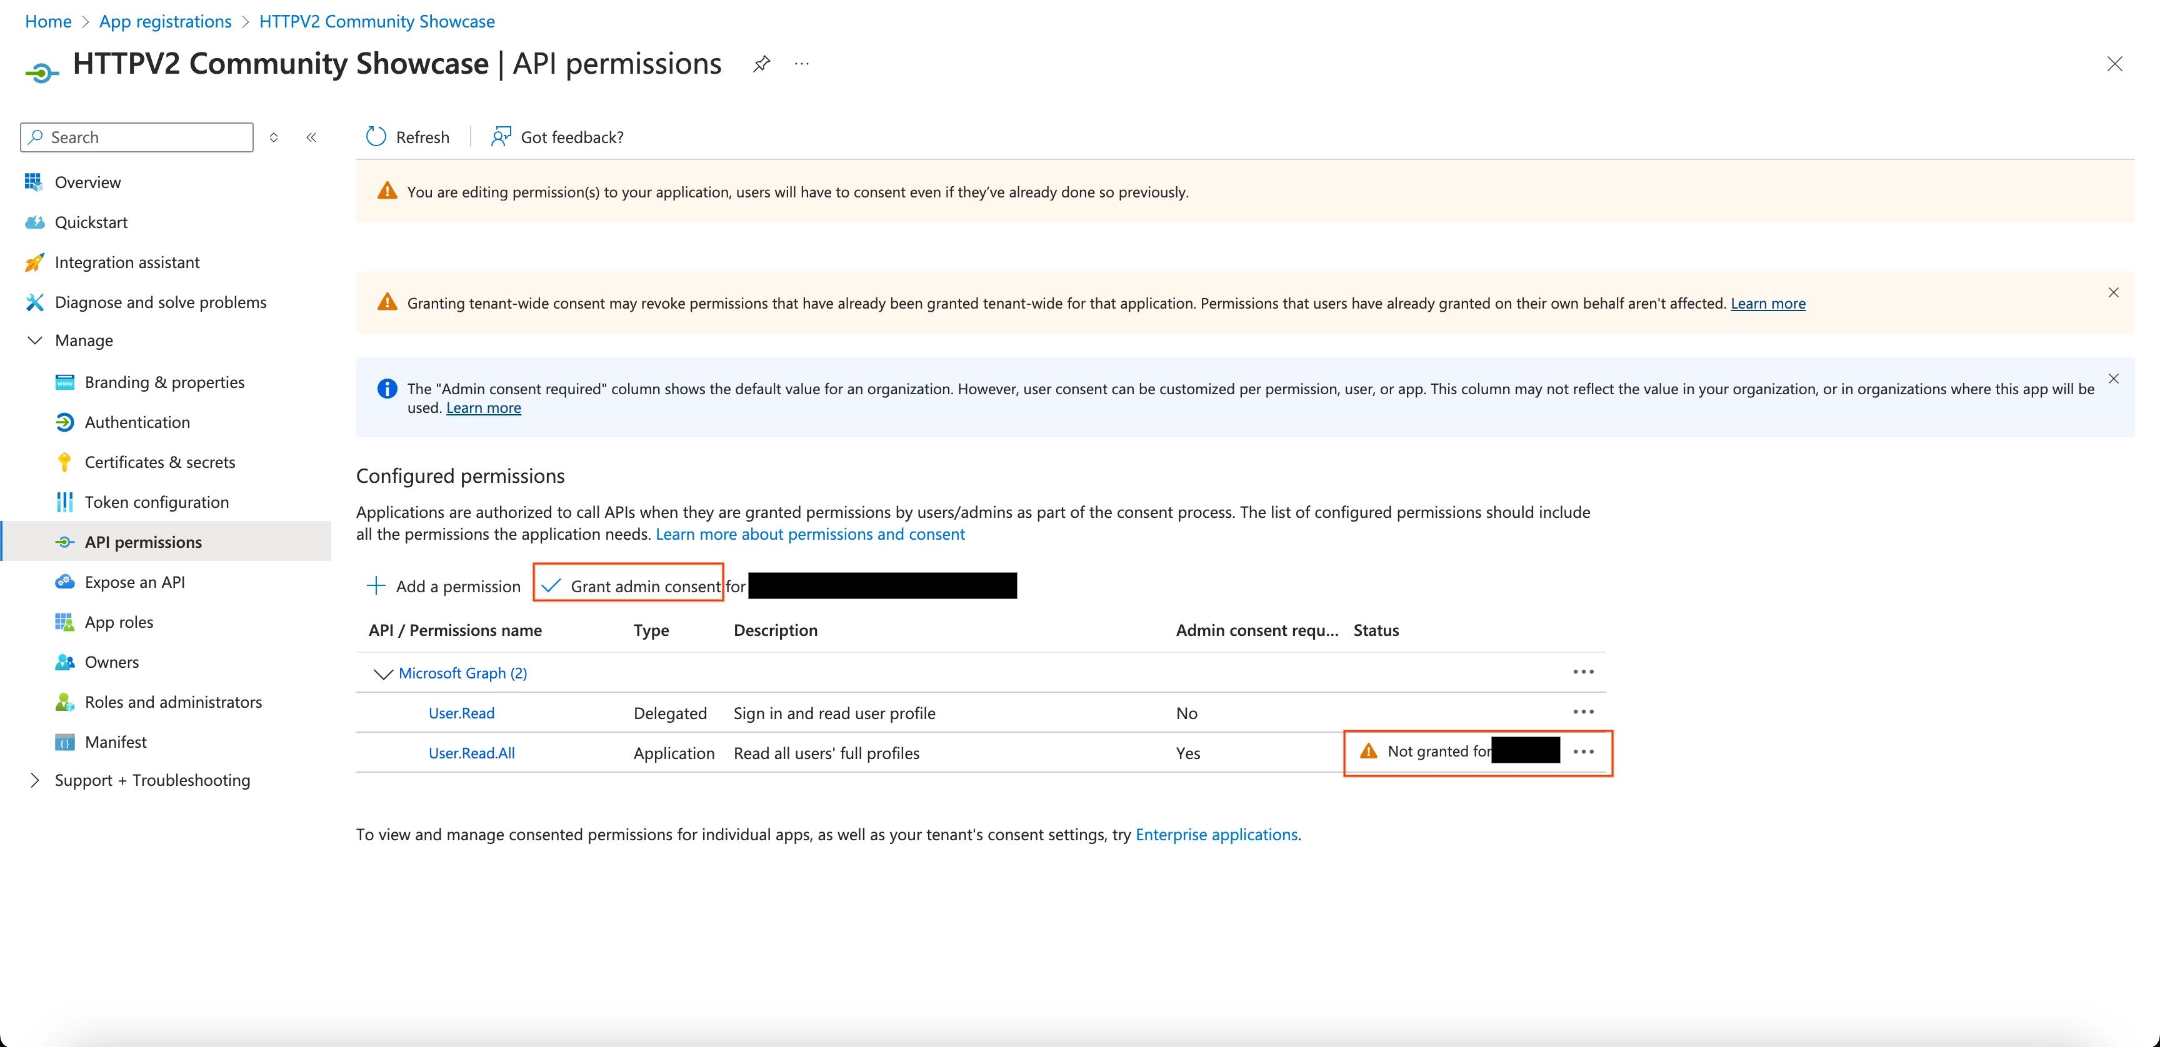The image size is (2160, 1047).
Task: Click the Status column header
Action: [x=1376, y=630]
